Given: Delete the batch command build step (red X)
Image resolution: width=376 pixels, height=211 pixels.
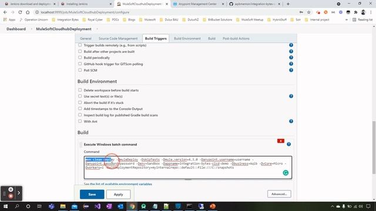Looking at the screenshot, I should [x=281, y=141].
